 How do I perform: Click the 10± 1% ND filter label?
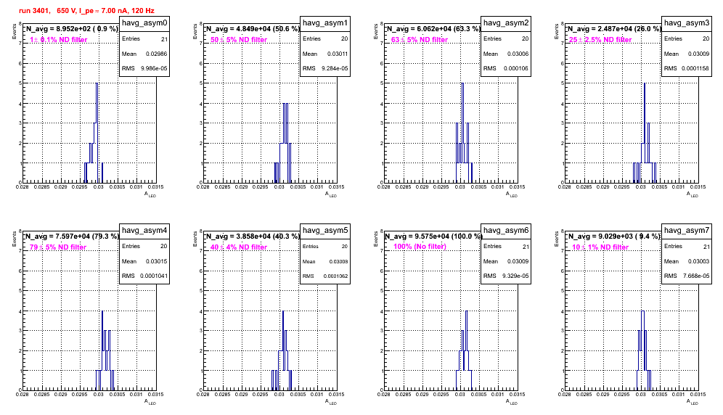click(600, 247)
